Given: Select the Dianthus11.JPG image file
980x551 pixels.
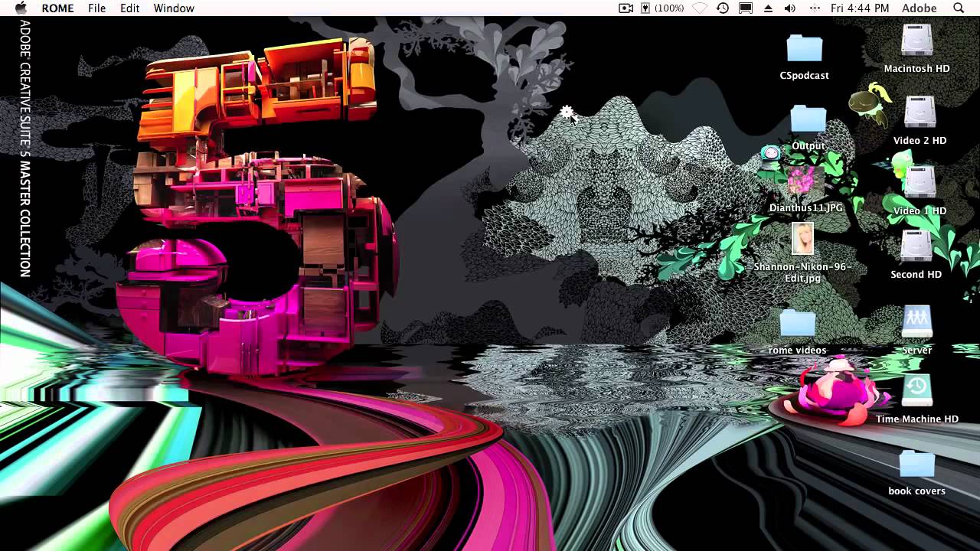Looking at the screenshot, I should [x=805, y=182].
